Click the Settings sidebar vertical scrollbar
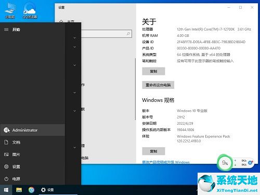The height and width of the screenshot is (195, 260). pyautogui.click(x=135, y=89)
